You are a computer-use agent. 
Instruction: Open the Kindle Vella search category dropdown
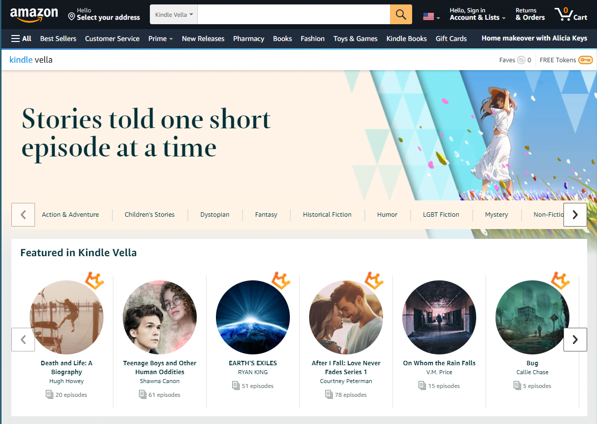(174, 15)
